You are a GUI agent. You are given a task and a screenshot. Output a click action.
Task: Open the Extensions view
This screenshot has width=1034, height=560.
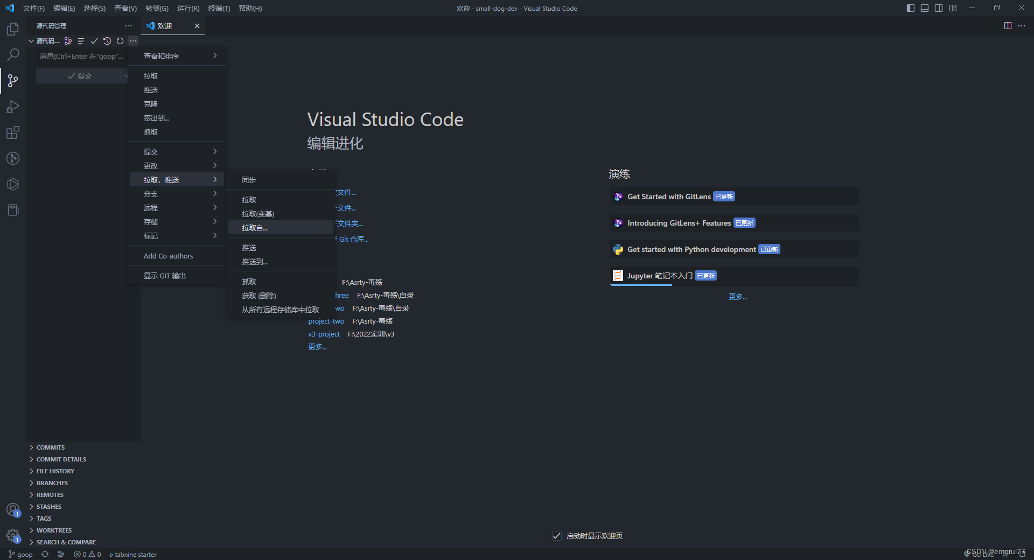pyautogui.click(x=13, y=132)
